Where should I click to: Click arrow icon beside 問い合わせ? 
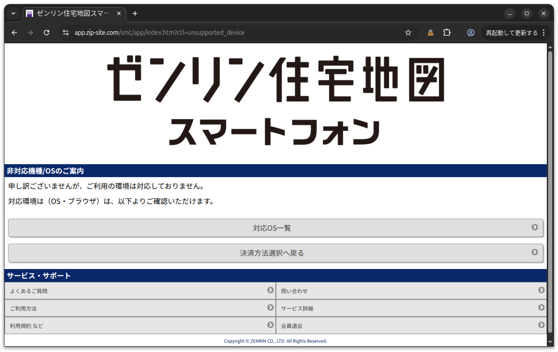(x=541, y=290)
